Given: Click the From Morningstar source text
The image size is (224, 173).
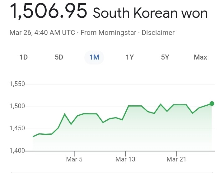Looking at the screenshot, I should [x=108, y=33].
